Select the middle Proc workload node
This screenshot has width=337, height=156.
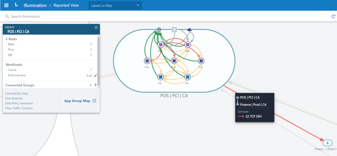pyautogui.click(x=174, y=61)
